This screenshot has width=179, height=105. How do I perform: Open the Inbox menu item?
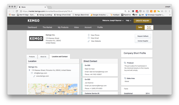[76, 27]
